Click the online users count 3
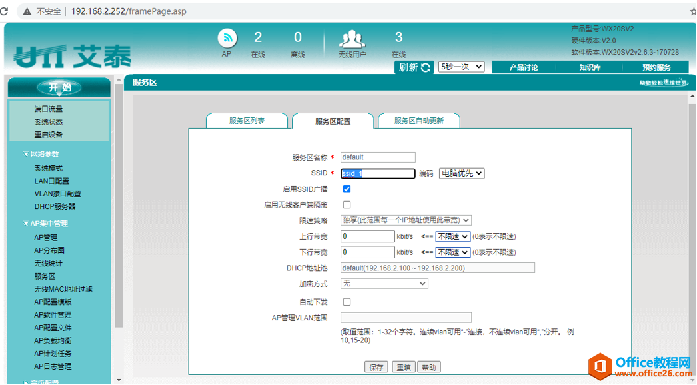697x385 pixels. (398, 37)
